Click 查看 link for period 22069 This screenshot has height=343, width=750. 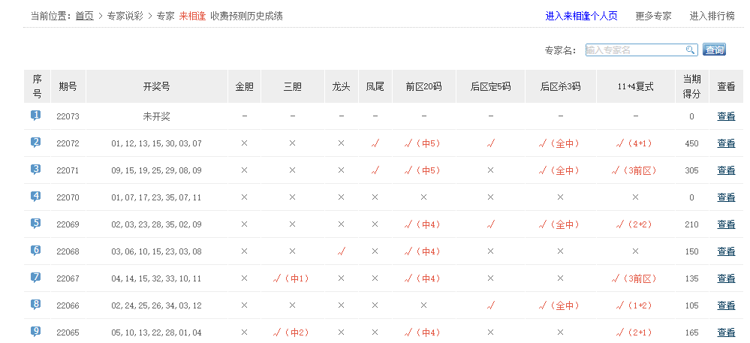pyautogui.click(x=726, y=224)
